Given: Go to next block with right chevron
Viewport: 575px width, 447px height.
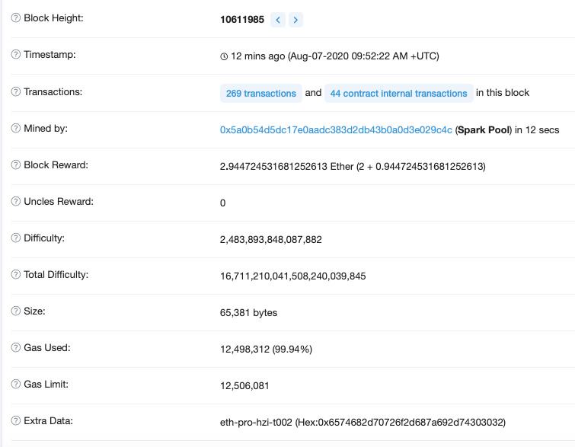Looking at the screenshot, I should click(295, 20).
